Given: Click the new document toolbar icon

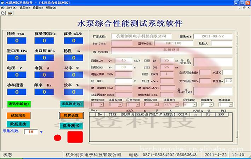Looking at the screenshot, I should coord(3,13).
